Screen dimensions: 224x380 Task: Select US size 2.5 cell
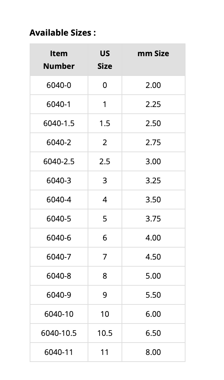(x=105, y=161)
